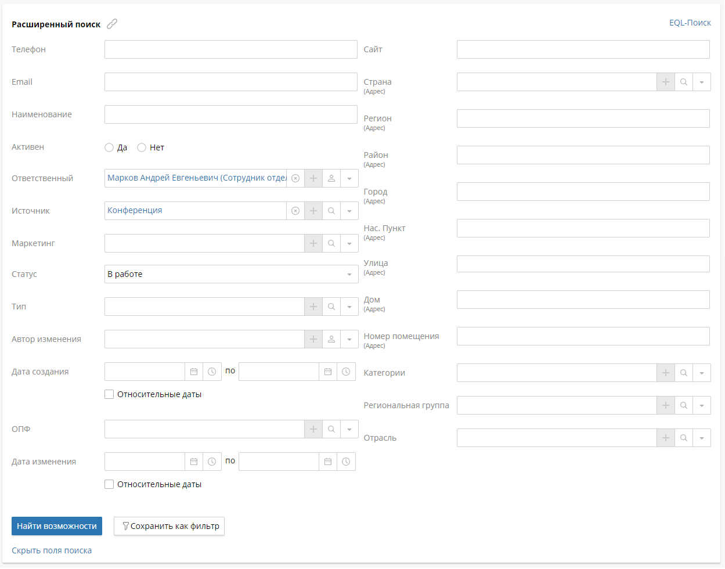The height and width of the screenshot is (569, 725).
Task: Click the plus icon in Маркетинг field
Action: click(313, 243)
